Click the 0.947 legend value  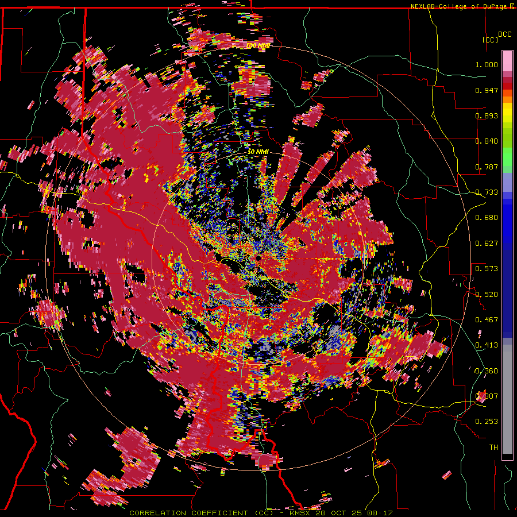[487, 90]
